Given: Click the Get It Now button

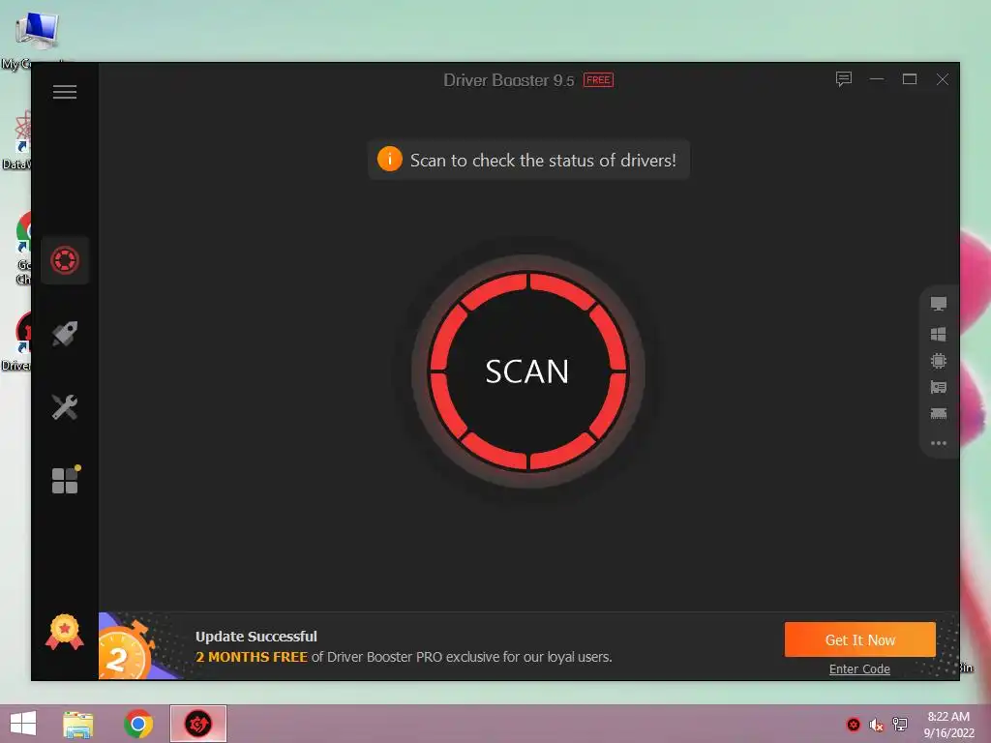Looking at the screenshot, I should (859, 639).
